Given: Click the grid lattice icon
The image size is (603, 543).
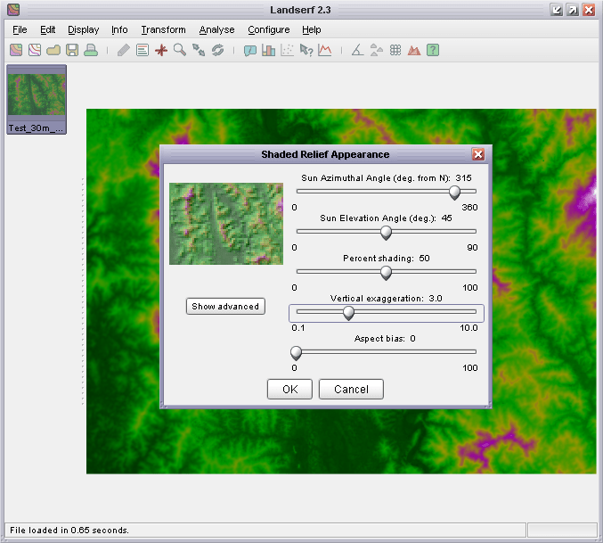Looking at the screenshot, I should [x=395, y=50].
